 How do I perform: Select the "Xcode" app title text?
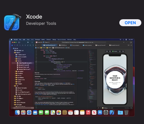[34, 17]
